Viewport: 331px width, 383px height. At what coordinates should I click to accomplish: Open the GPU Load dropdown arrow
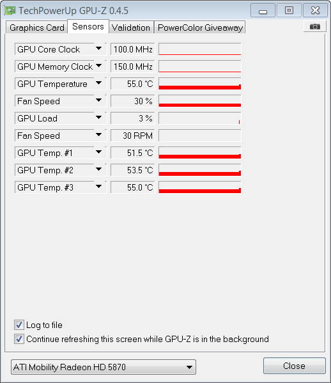(98, 118)
